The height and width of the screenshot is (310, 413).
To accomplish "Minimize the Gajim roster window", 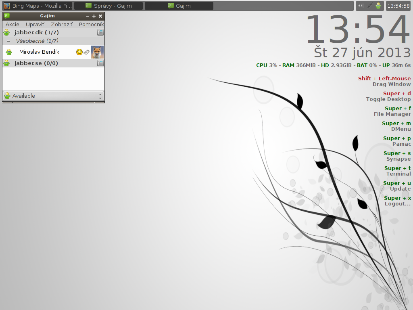I will 88,16.
